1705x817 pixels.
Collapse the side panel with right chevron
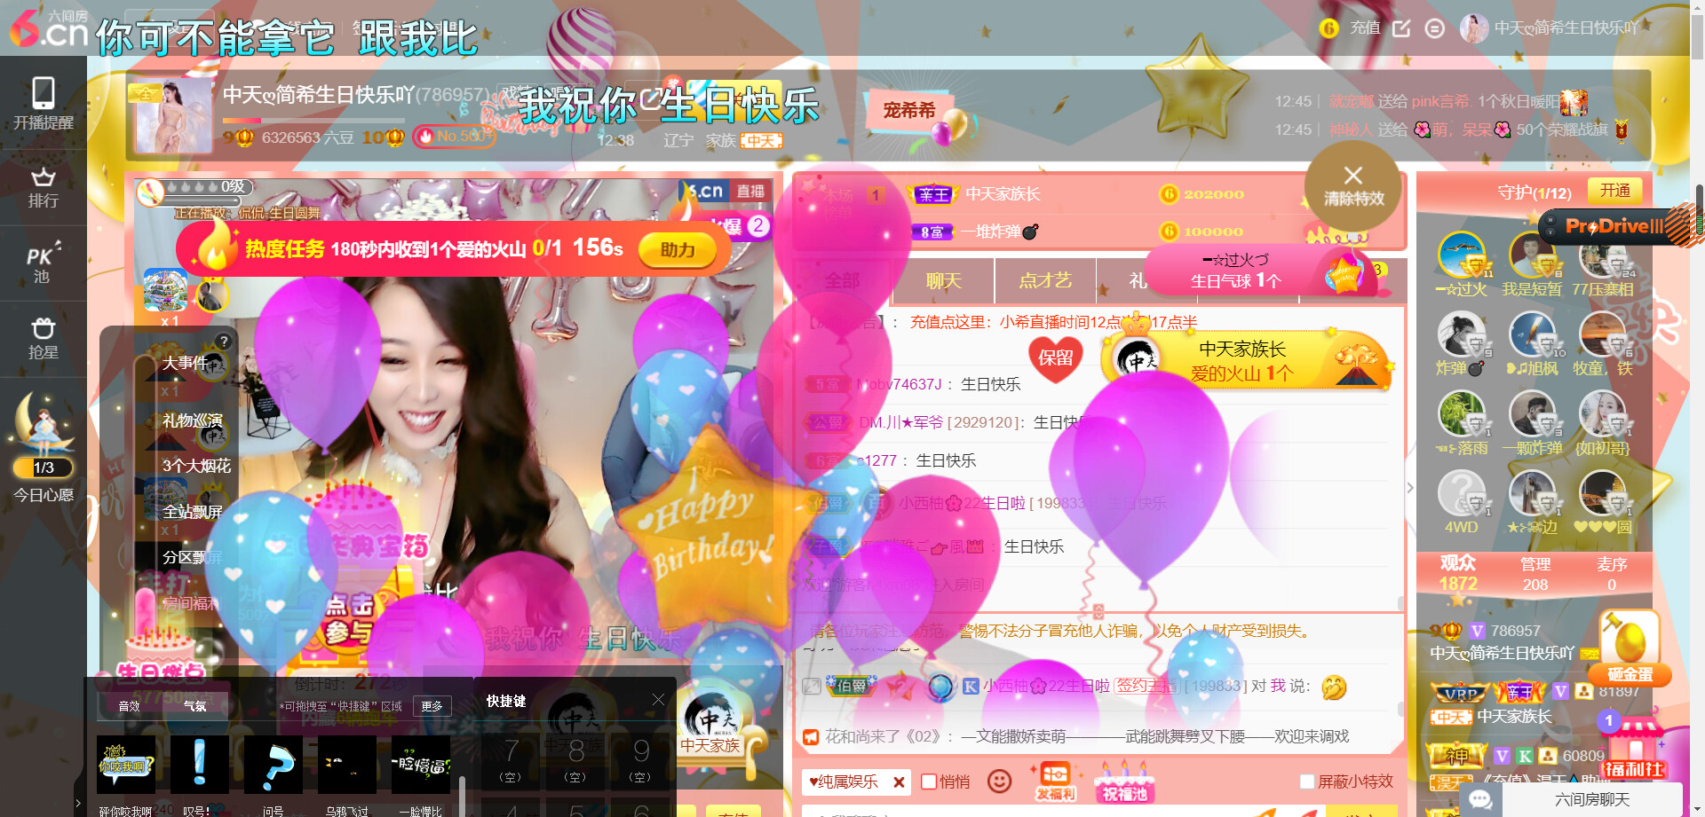1410,488
